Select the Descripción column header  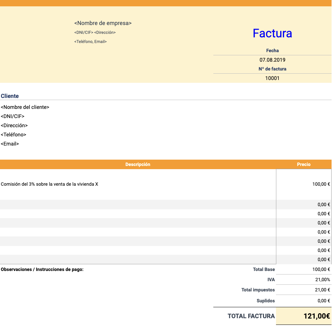click(x=138, y=164)
